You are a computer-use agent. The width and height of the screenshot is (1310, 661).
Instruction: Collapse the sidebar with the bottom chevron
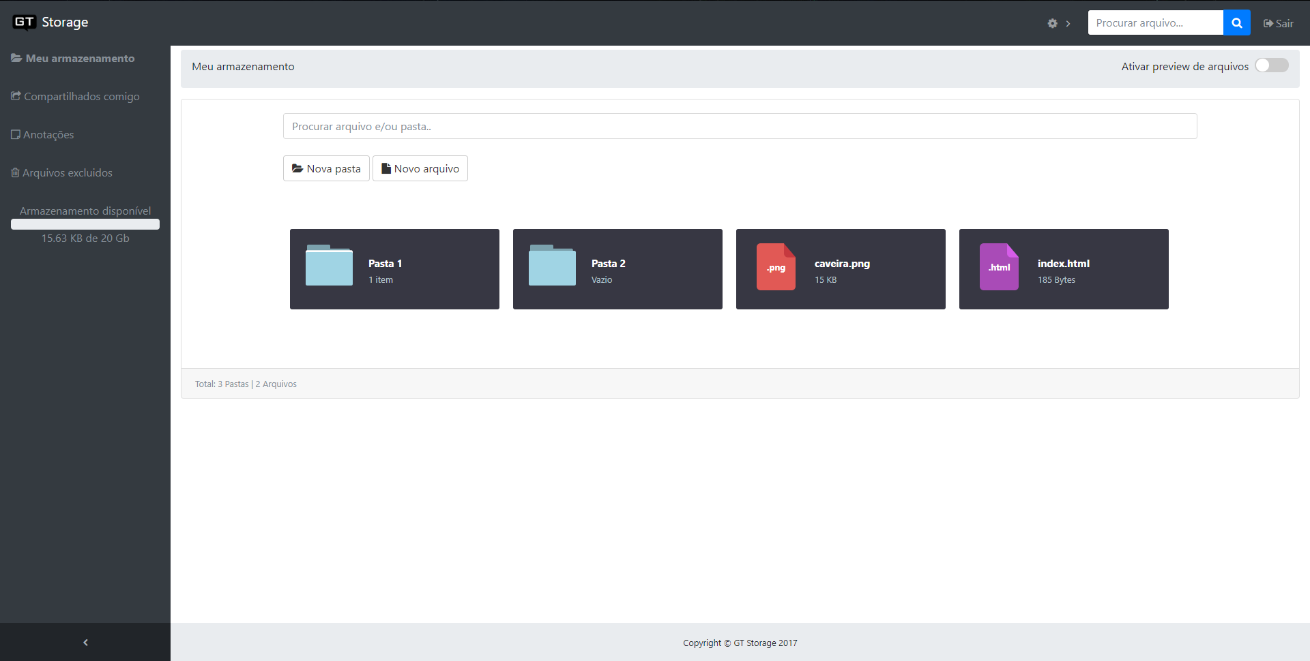point(85,642)
